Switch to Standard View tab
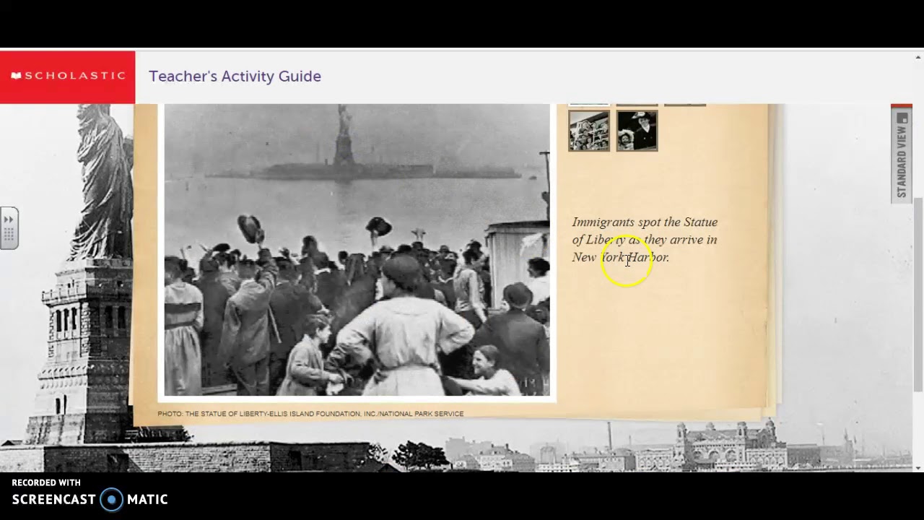 902,154
